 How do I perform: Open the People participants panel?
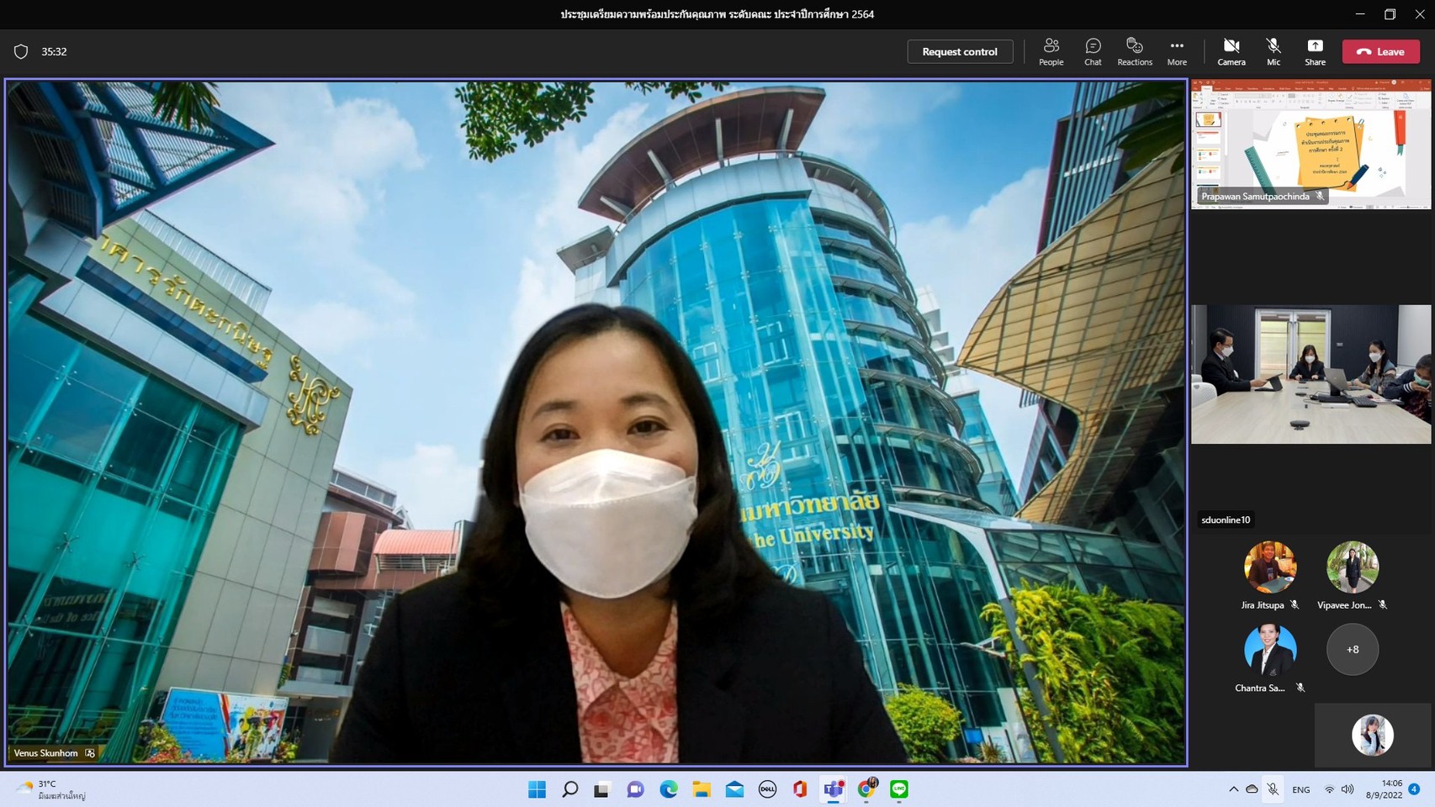(x=1051, y=51)
